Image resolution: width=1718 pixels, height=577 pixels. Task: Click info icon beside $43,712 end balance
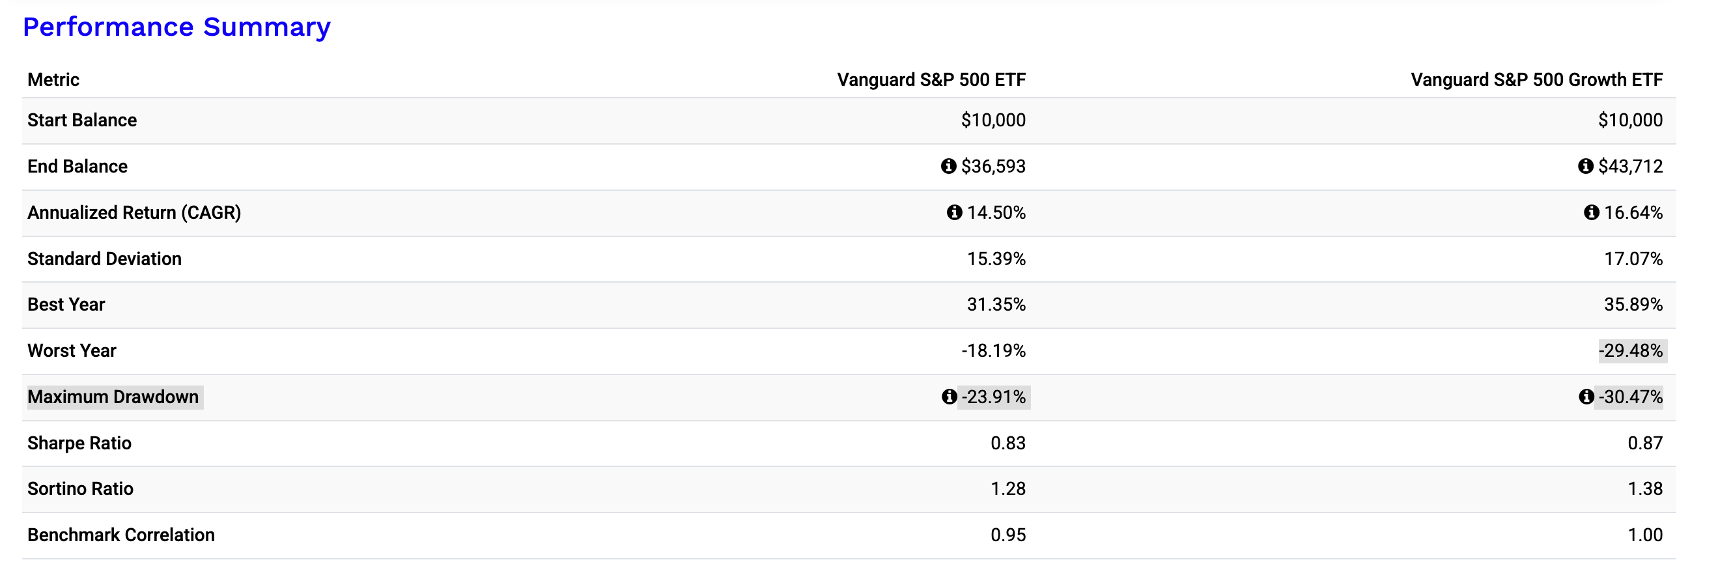coord(1585,166)
